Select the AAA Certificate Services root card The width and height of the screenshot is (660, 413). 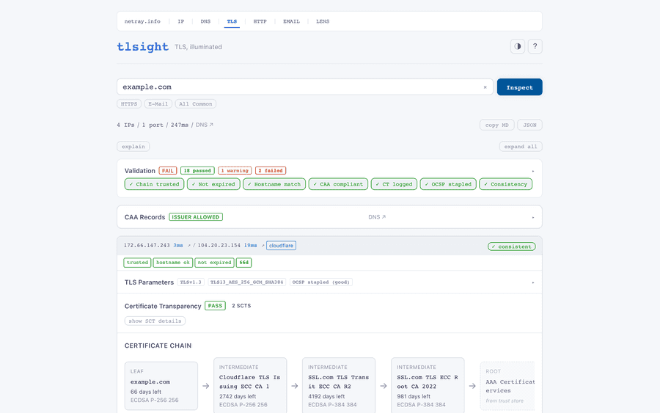[507, 386]
